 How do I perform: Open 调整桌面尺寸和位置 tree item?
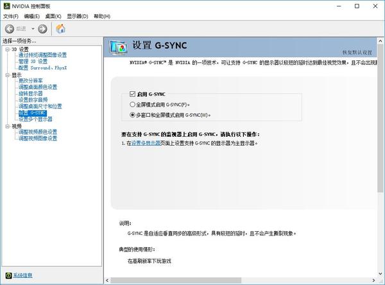(40, 106)
